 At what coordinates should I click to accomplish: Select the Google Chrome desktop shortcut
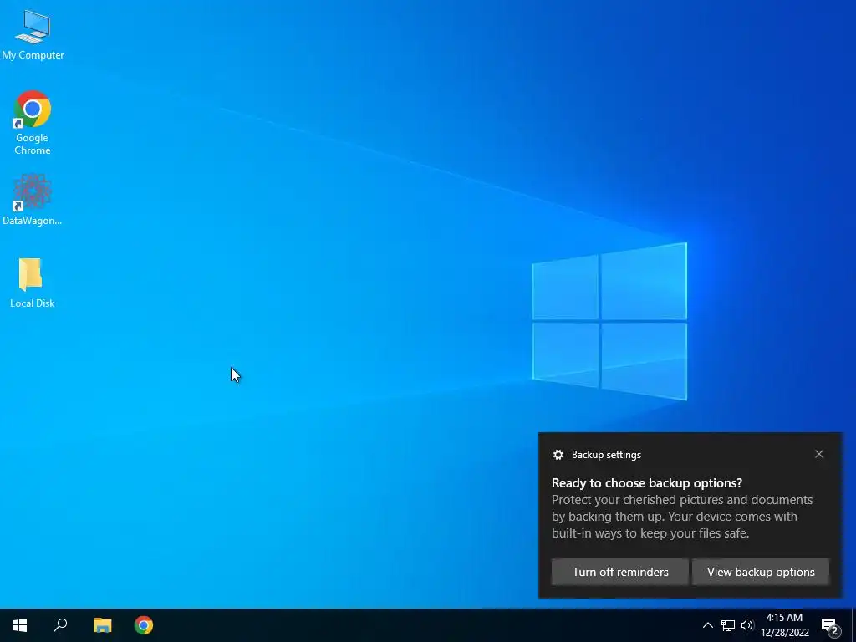click(33, 122)
